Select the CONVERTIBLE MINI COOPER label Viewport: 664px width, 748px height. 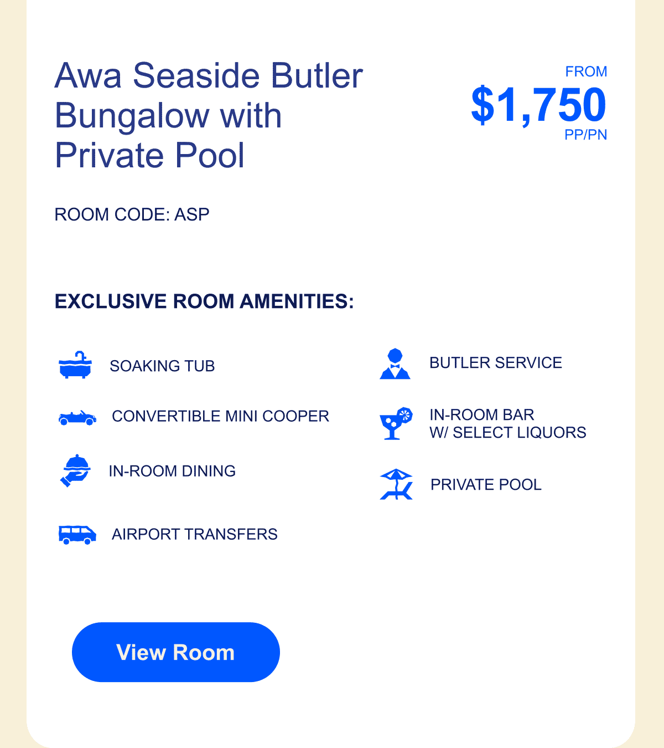(220, 416)
